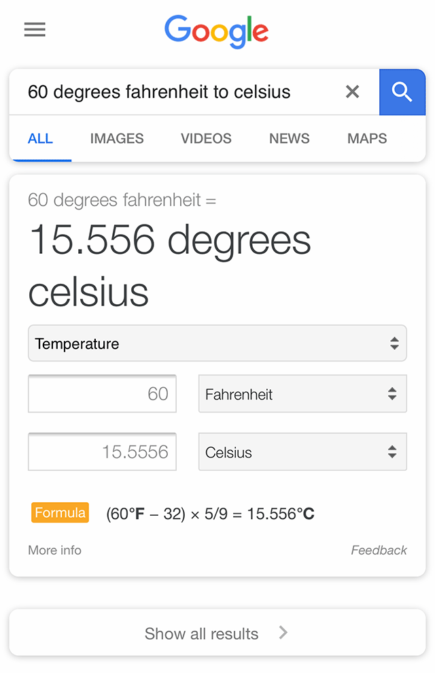This screenshot has width=435, height=673.
Task: Click the Feedback link
Action: [379, 551]
